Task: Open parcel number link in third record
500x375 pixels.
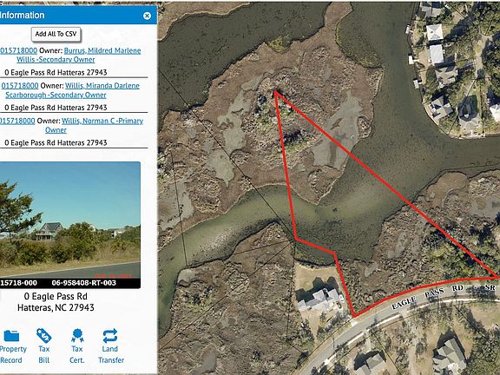Action: click(x=17, y=121)
